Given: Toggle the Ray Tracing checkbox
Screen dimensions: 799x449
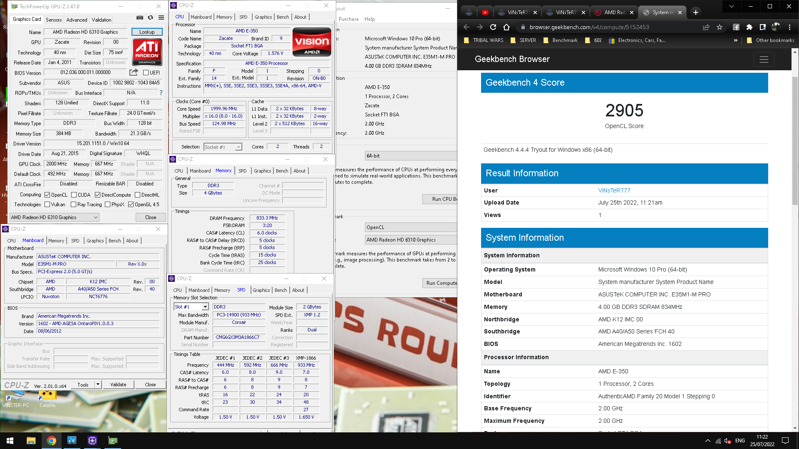Looking at the screenshot, I should pyautogui.click(x=73, y=205).
